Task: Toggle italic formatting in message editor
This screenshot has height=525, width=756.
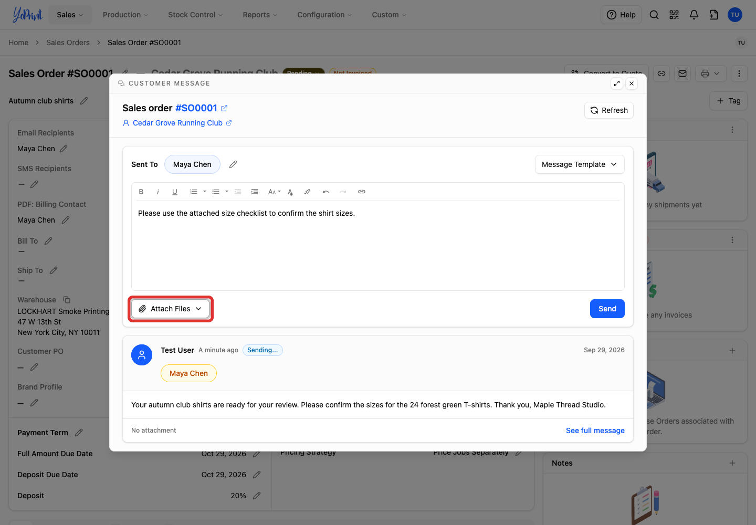Action: (x=158, y=192)
